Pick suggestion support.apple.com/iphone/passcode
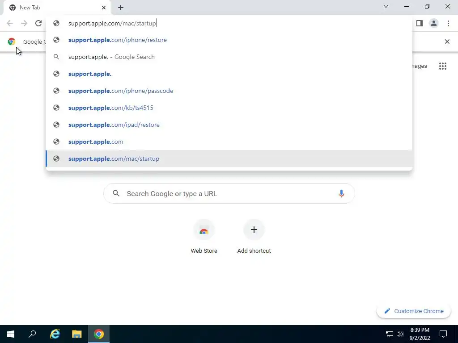The height and width of the screenshot is (343, 458). tap(229, 91)
